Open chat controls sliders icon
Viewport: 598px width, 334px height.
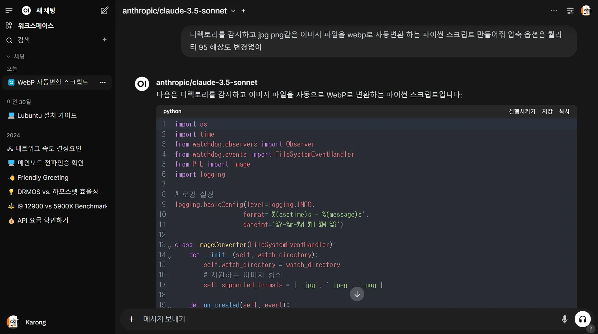click(x=570, y=11)
